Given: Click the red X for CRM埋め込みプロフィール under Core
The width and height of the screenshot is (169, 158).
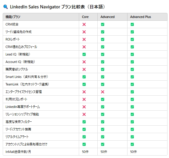Looking at the screenshot, I should coord(84,47).
